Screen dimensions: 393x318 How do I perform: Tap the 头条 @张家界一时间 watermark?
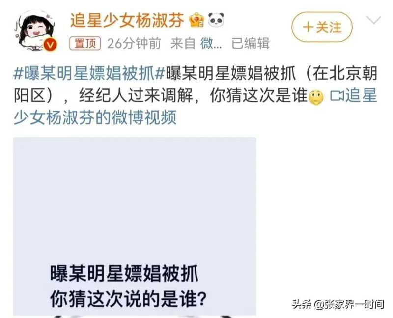pos(338,304)
